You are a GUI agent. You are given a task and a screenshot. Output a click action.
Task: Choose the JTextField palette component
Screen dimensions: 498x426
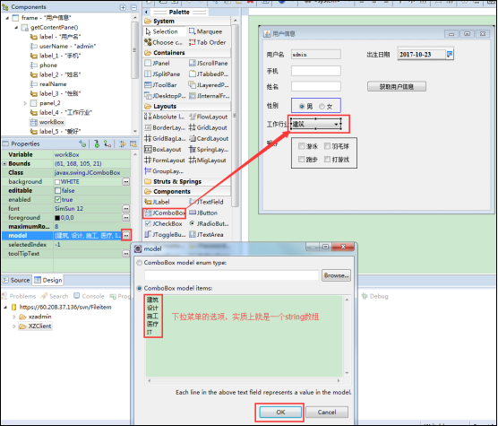click(x=206, y=202)
